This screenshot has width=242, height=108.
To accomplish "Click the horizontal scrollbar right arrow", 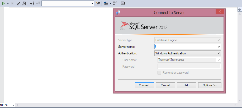I will pos(235,105).
